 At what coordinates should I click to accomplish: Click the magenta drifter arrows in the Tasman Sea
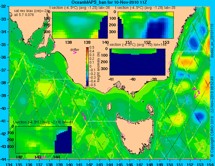click(x=196, y=93)
